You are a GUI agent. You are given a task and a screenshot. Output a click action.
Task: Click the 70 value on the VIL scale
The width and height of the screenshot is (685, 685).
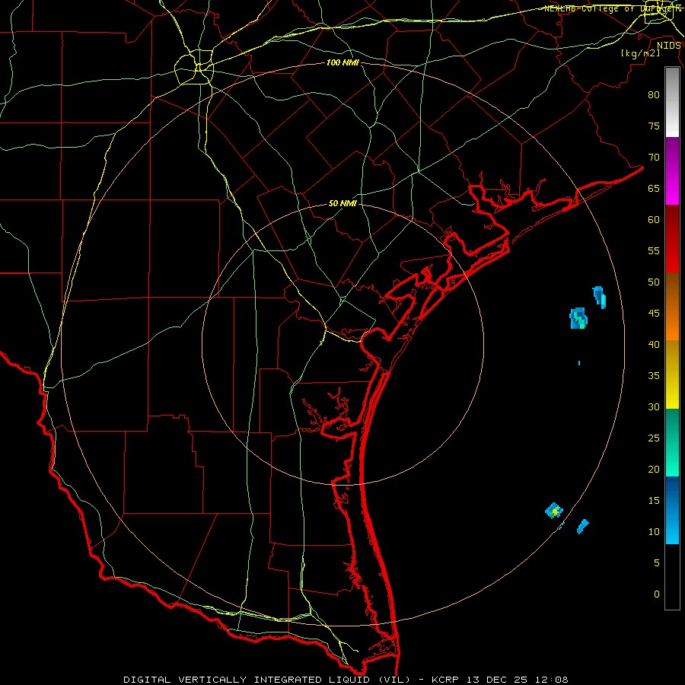(654, 158)
